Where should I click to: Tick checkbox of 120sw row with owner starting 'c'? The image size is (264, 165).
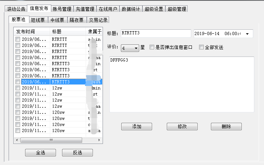[x=18, y=125]
